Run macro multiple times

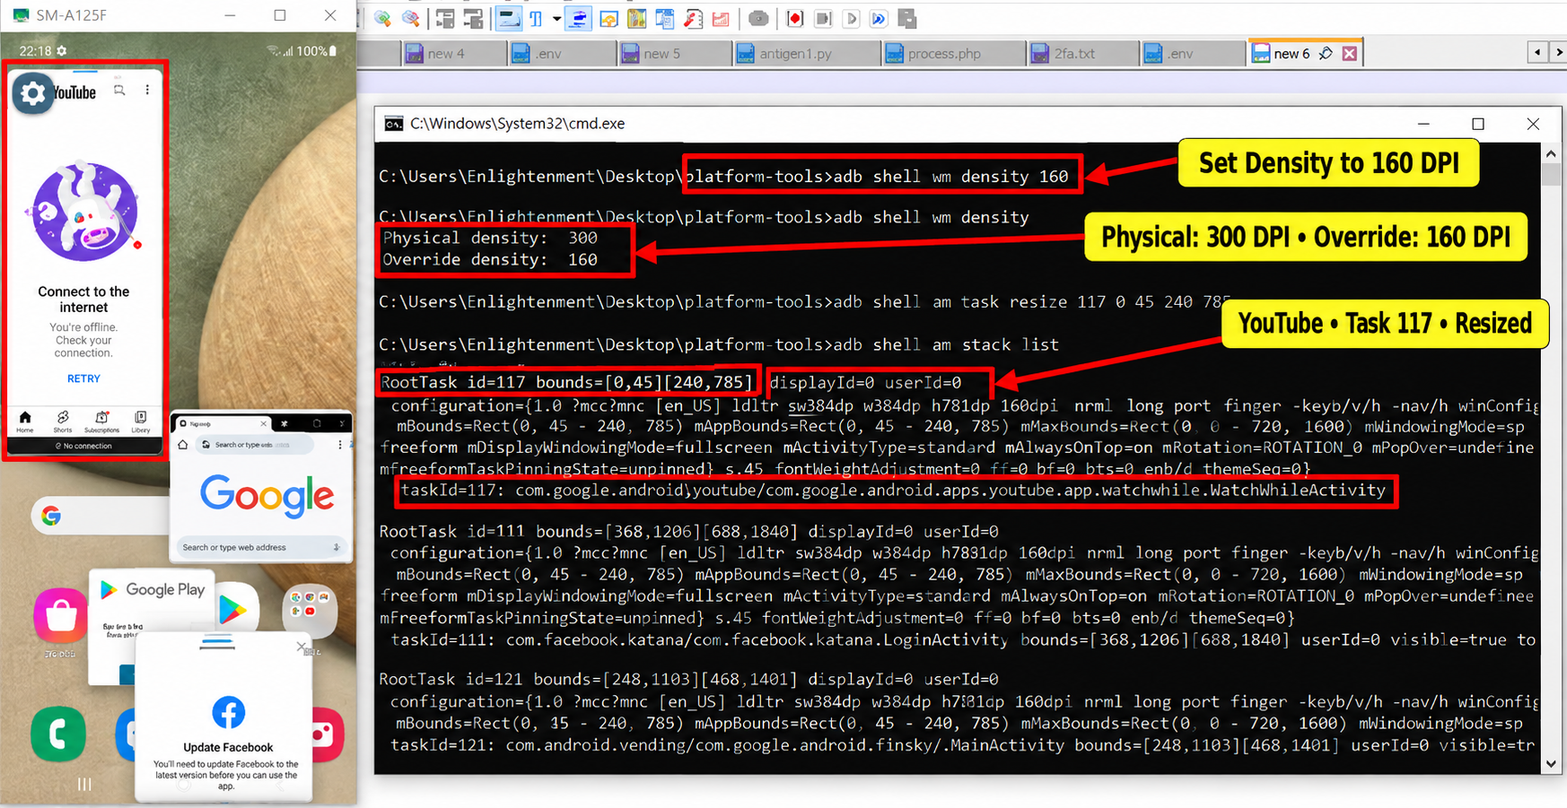[x=879, y=18]
